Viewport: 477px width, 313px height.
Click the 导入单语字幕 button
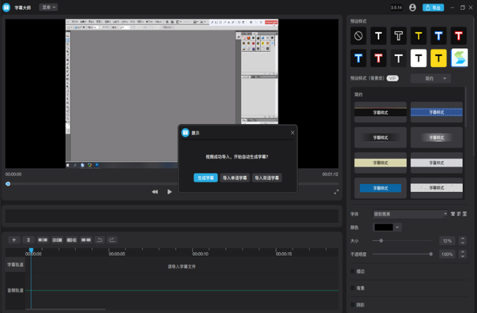pos(235,178)
